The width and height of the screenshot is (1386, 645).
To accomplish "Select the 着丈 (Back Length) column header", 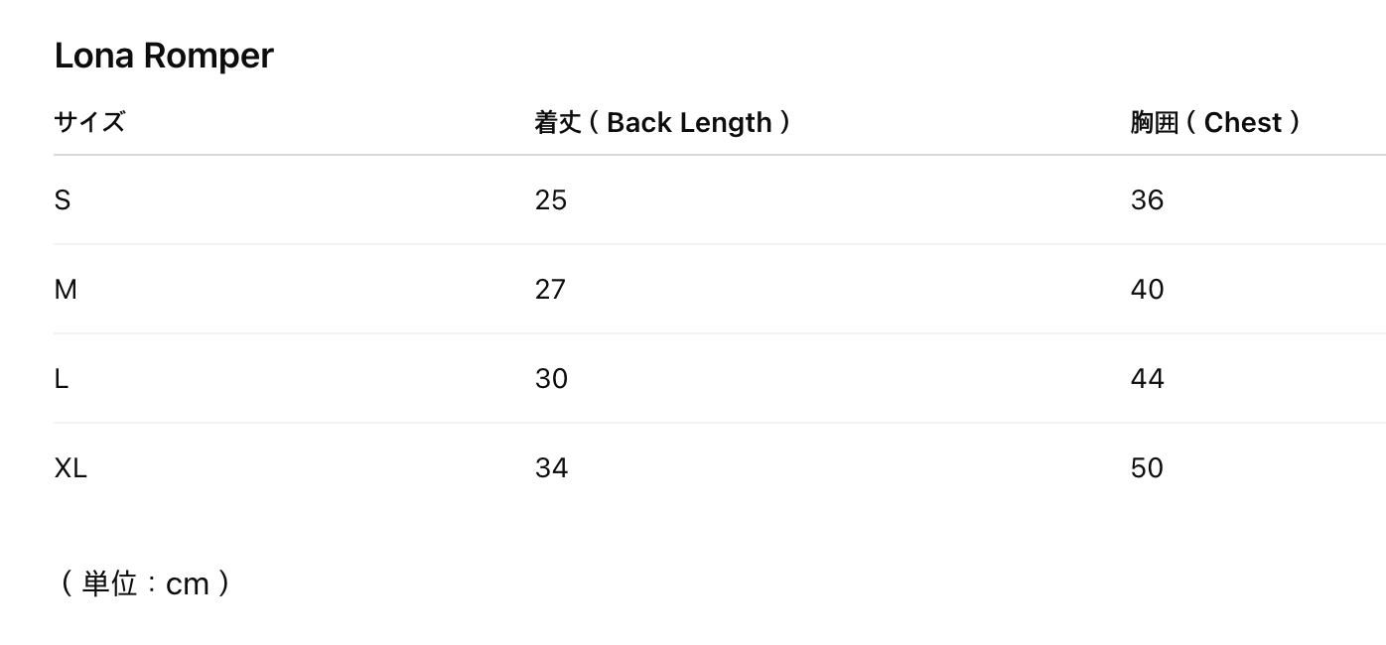I will click(662, 122).
